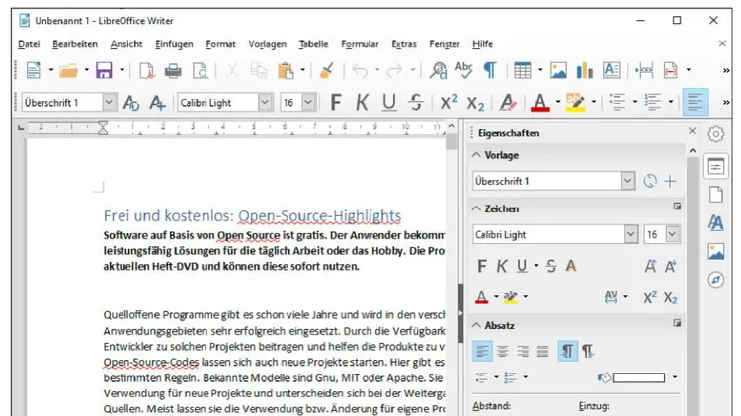The height and width of the screenshot is (416, 741).
Task: Toggle left alignment in formatting toolbar
Action: click(x=696, y=102)
